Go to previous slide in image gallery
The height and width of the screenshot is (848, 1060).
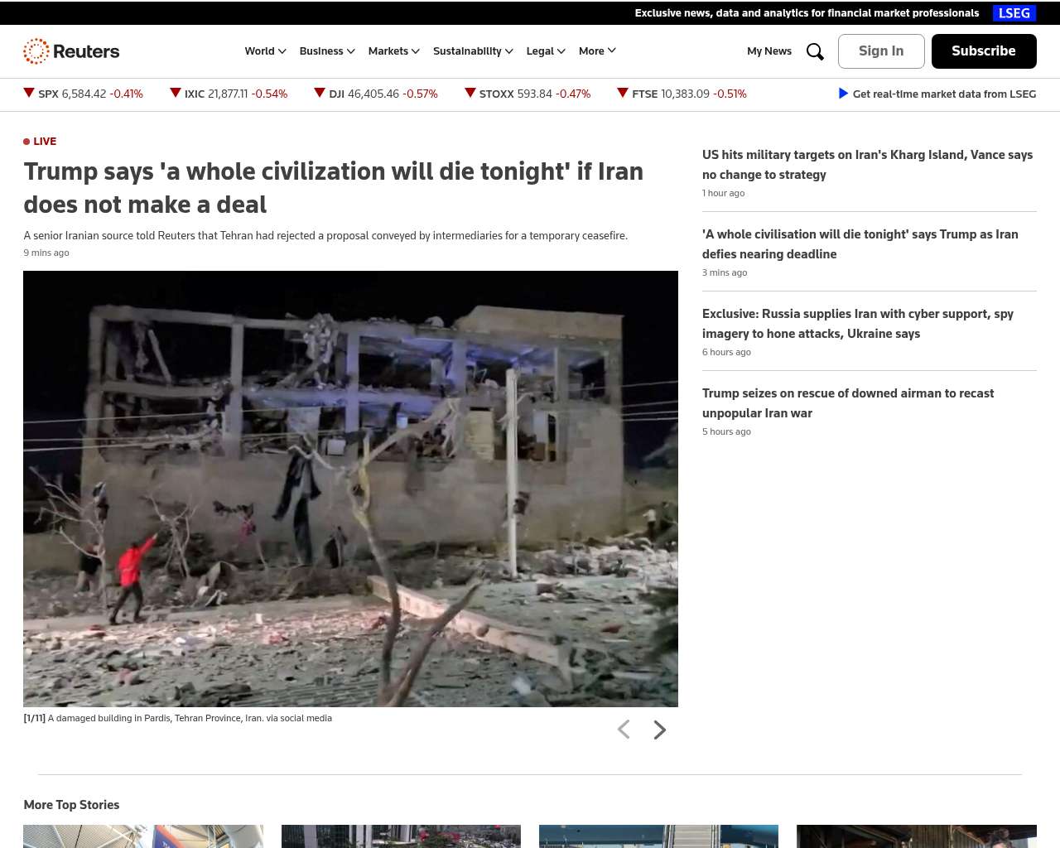click(624, 730)
